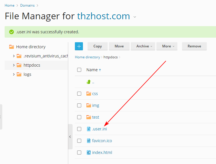This screenshot has height=164, width=216.
Task: Open the index.html file link
Action: tap(102, 153)
